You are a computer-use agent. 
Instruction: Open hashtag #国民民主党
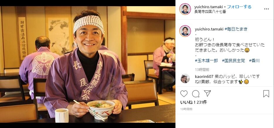234,61
